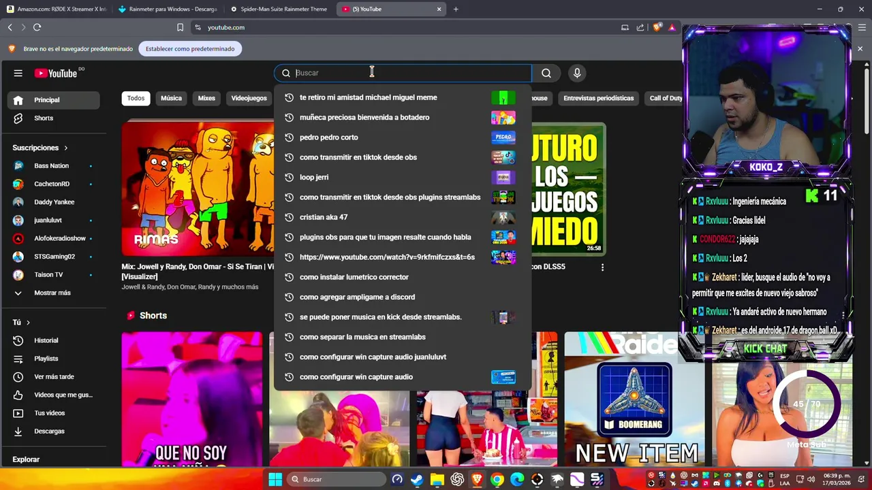The height and width of the screenshot is (490, 872).
Task: Switch to Rainmeter para Windows tab
Action: (168, 9)
